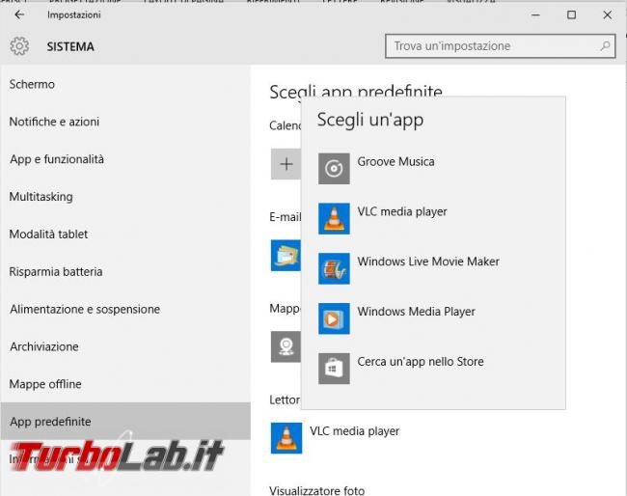Click the VLC cone icon in the app chooser

point(334,219)
